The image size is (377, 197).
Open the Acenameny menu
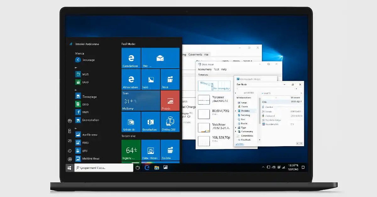click(x=205, y=69)
